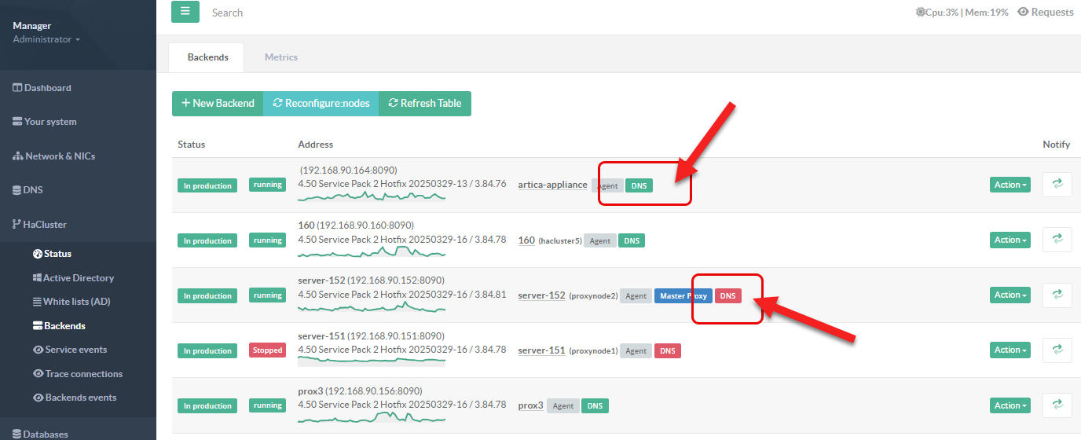Select Trace connections in HaCluster submenu
1081x440 pixels.
83,374
